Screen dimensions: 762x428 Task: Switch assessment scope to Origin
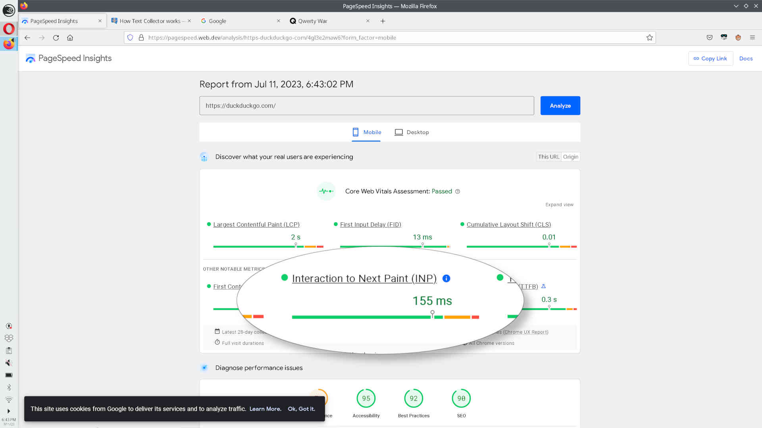coord(570,157)
